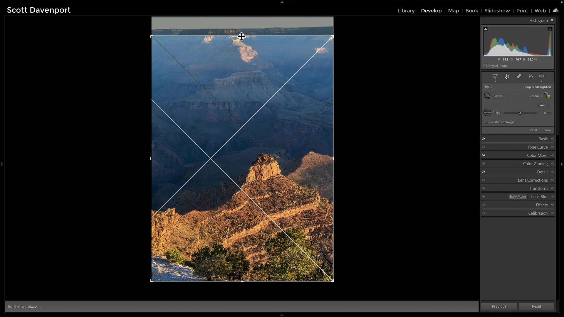
Task: Click the Previous button at bottom right
Action: [x=499, y=306]
